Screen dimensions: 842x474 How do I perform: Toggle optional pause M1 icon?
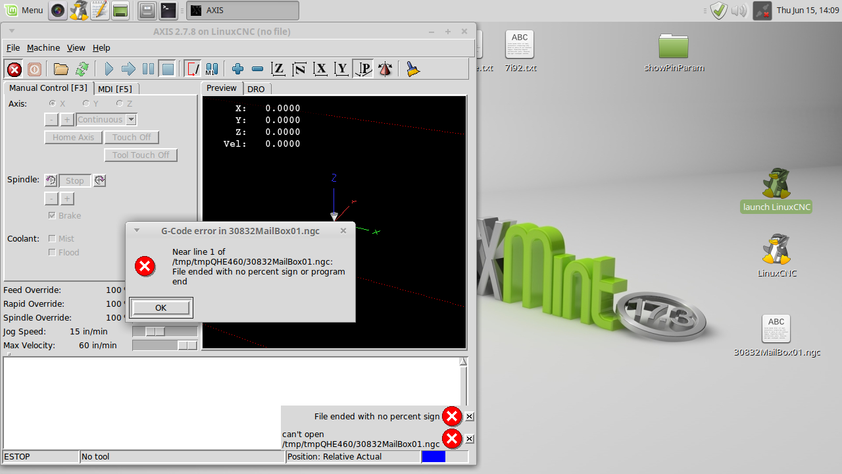pyautogui.click(x=212, y=69)
